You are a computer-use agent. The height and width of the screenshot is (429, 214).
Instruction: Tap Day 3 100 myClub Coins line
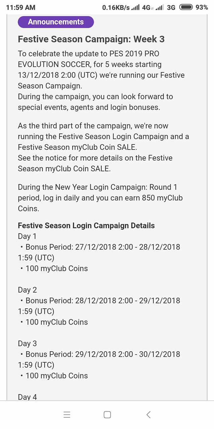click(x=54, y=376)
